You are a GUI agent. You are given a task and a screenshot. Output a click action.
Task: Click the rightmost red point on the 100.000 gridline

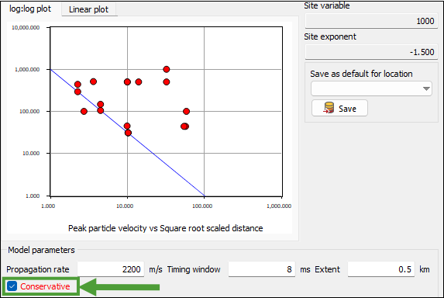coord(186,111)
